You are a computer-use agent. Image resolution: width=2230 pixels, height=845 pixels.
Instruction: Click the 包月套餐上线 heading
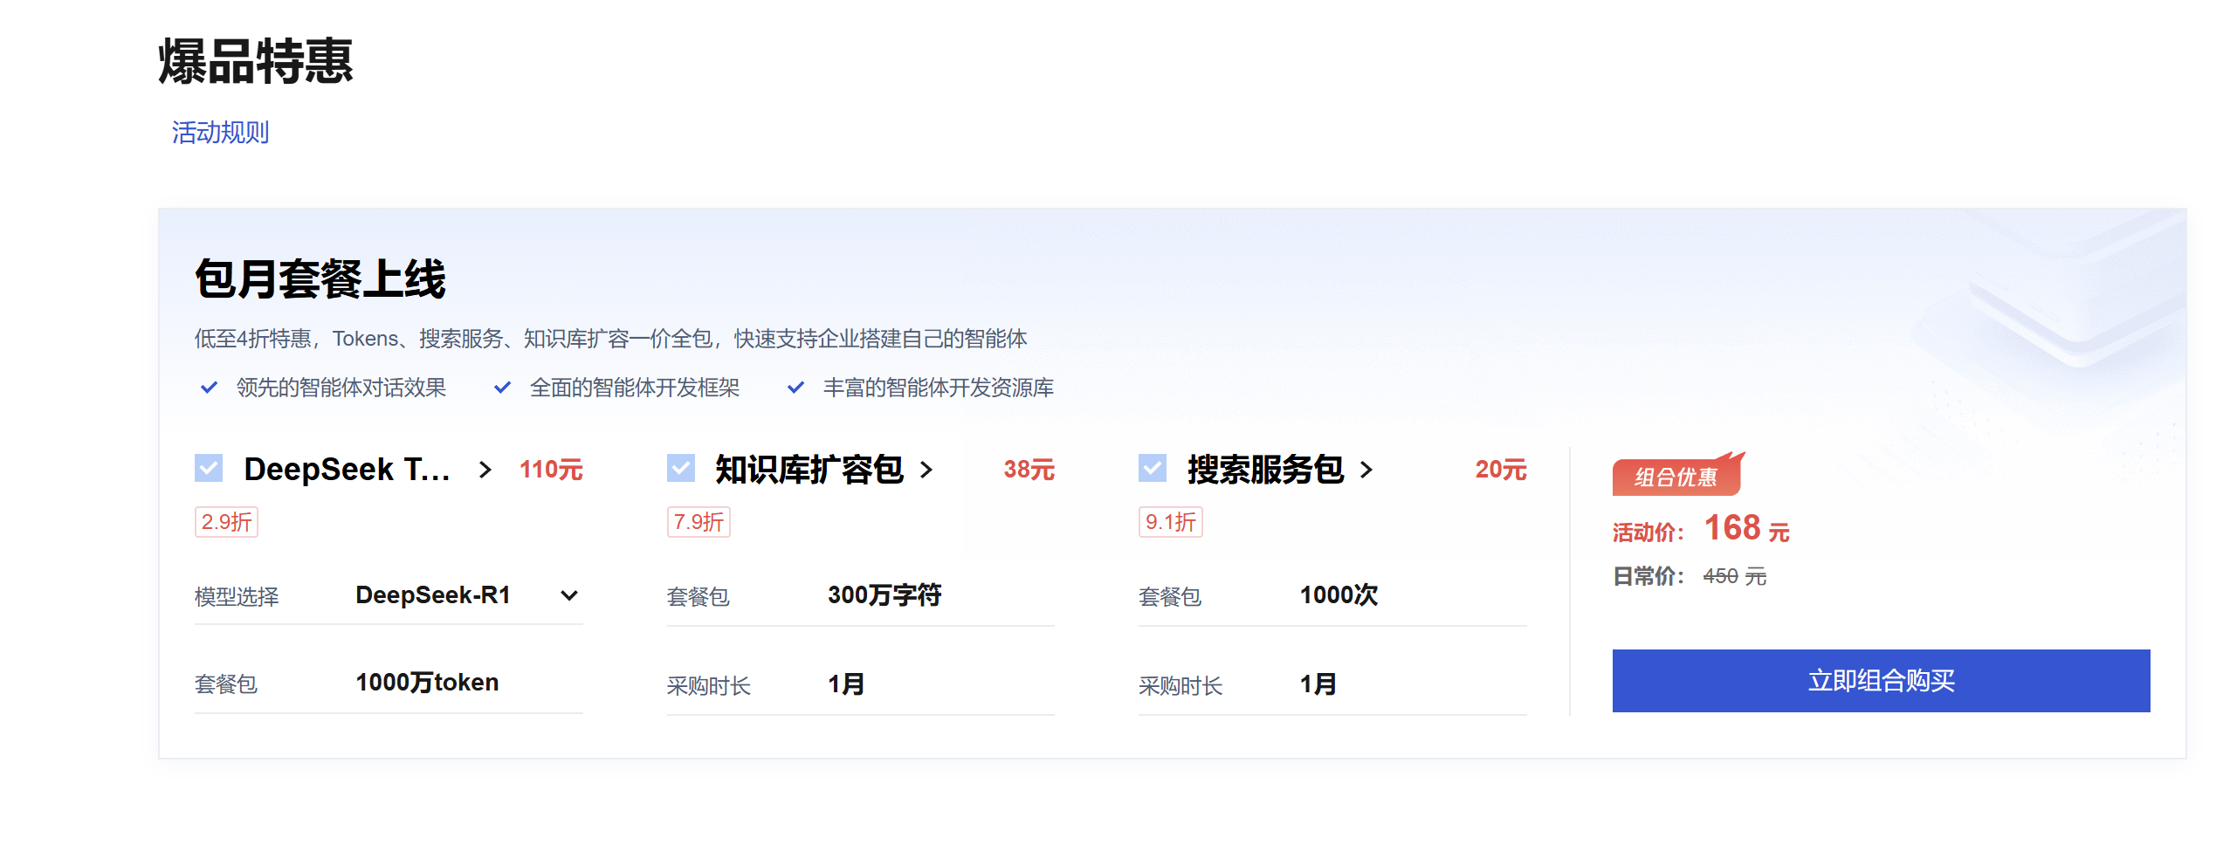point(320,279)
